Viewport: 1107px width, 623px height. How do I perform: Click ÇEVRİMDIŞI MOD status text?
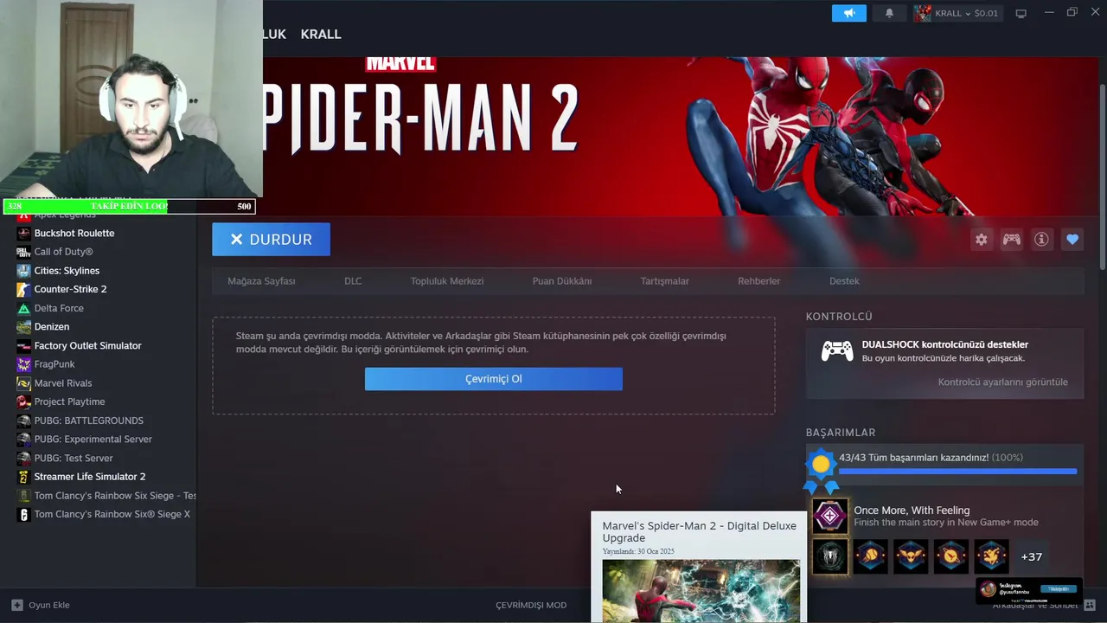point(531,605)
